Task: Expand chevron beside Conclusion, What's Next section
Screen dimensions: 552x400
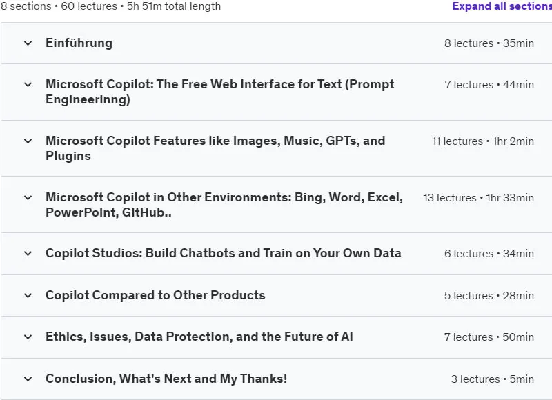Action: click(28, 379)
